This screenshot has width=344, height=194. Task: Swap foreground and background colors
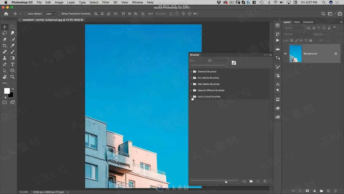[x=12, y=89]
